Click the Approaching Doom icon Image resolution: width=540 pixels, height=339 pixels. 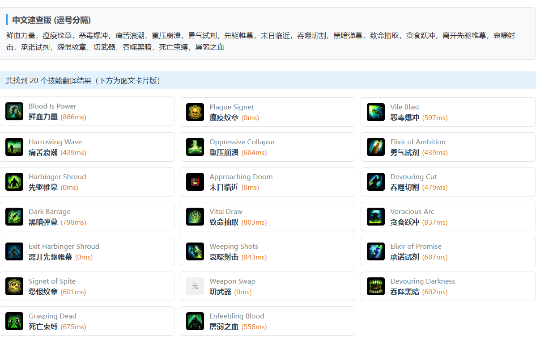pyautogui.click(x=195, y=182)
